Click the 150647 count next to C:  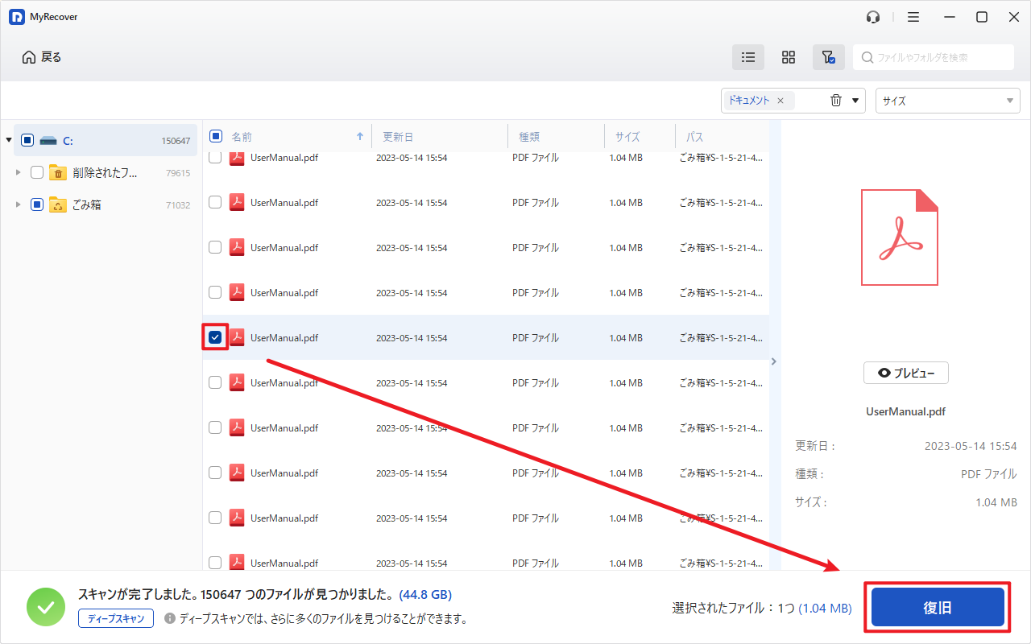(x=176, y=141)
